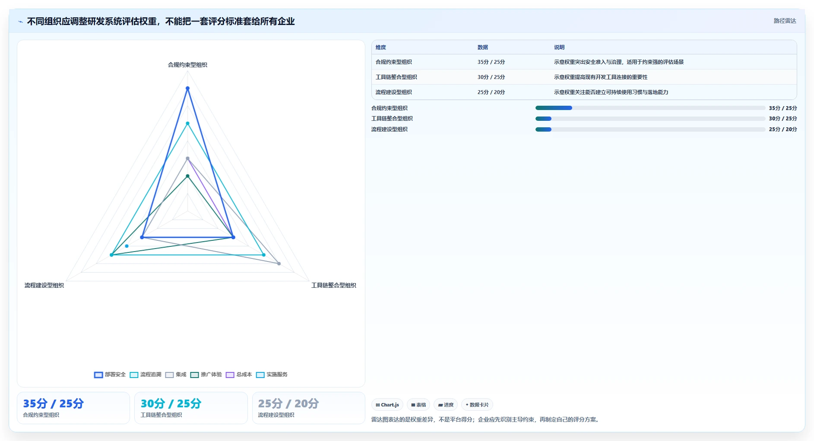Toggle the 总成本 legend item

pyautogui.click(x=239, y=375)
